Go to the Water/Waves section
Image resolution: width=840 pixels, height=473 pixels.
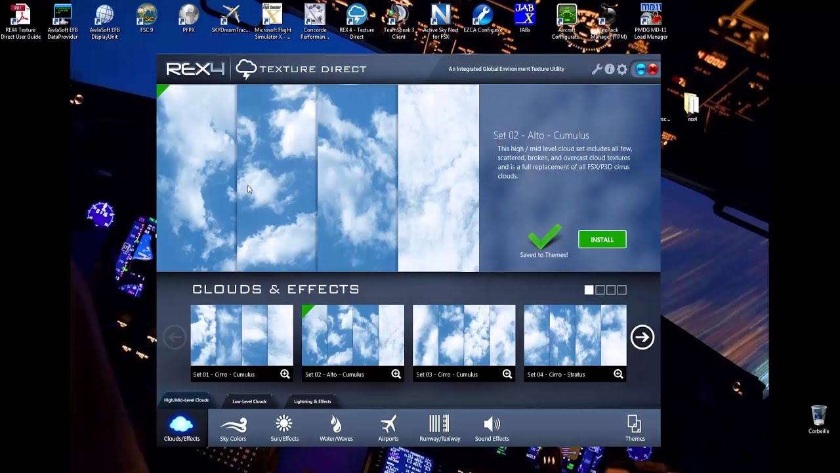(336, 428)
